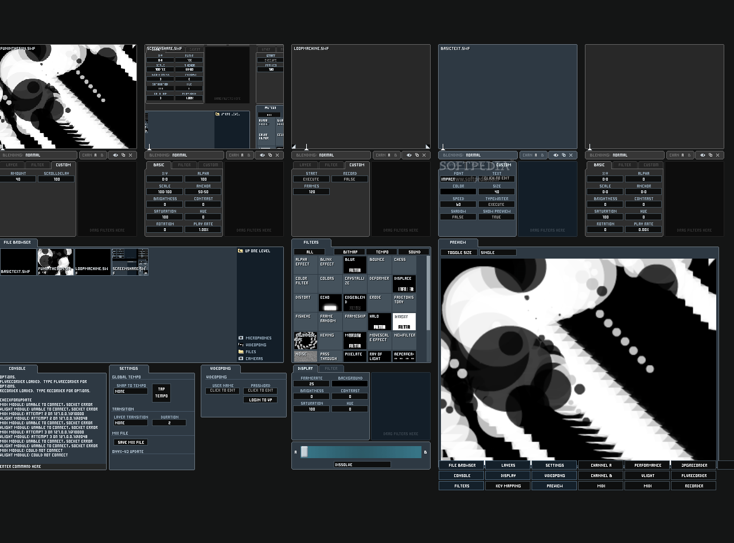The height and width of the screenshot is (543, 734).
Task: Toggle visibility eye of the empty unnamed layer
Action: [702, 155]
